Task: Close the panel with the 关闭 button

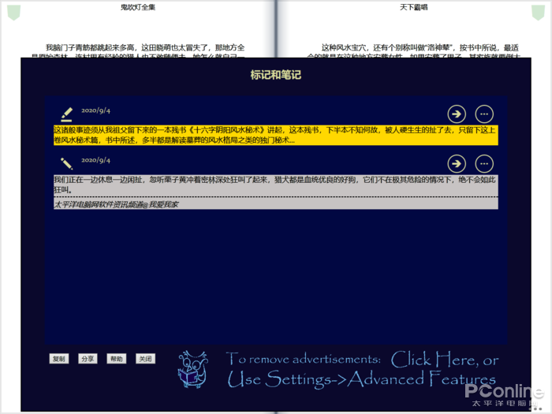Action: [145, 359]
